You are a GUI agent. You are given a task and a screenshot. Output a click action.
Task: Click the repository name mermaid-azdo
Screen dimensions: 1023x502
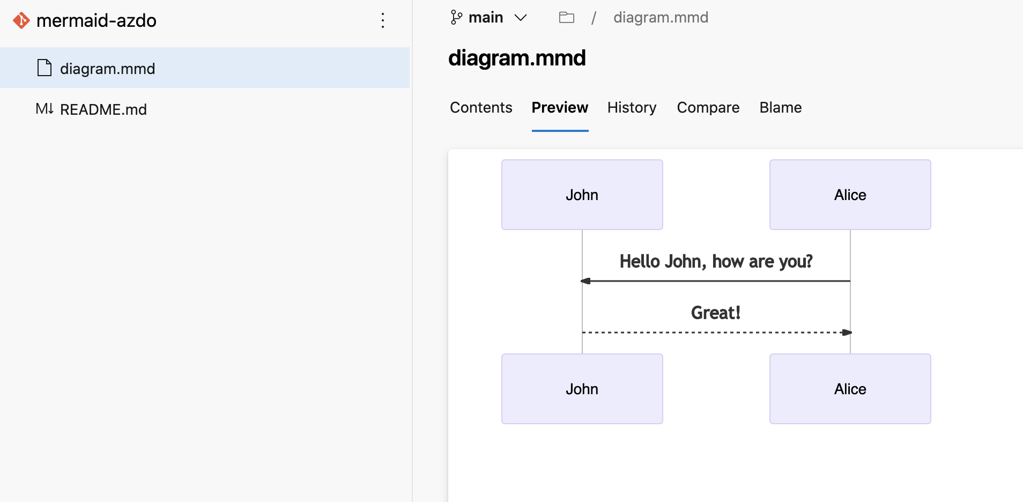click(x=96, y=20)
